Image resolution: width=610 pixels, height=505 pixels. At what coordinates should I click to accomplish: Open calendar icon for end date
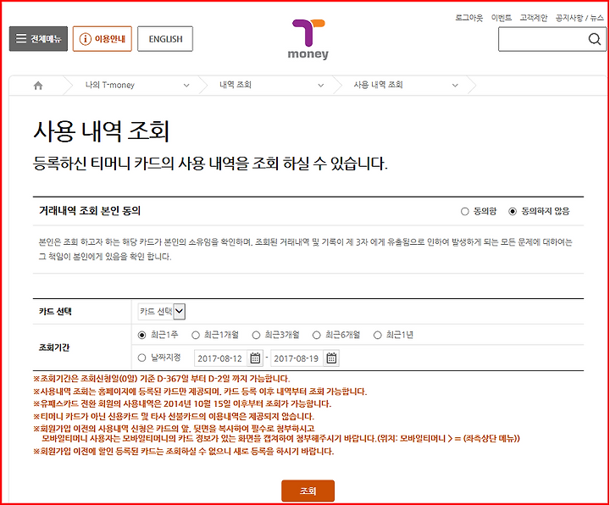tap(331, 358)
